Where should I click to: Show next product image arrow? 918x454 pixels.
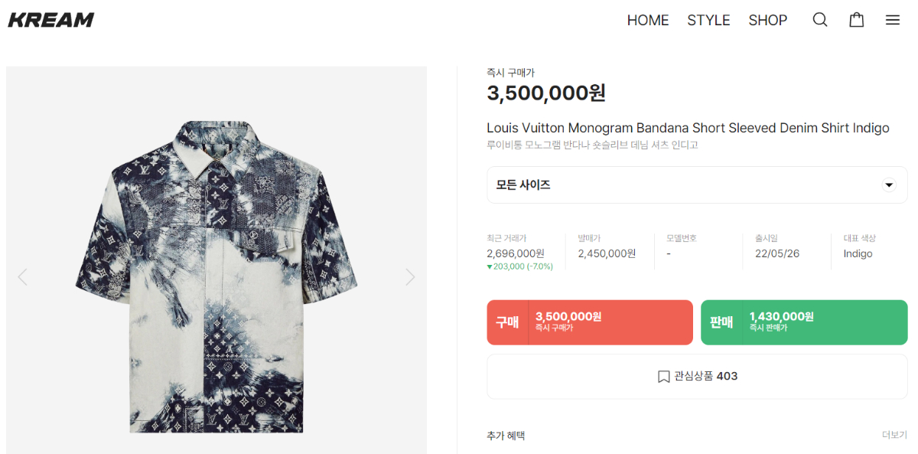click(x=410, y=276)
